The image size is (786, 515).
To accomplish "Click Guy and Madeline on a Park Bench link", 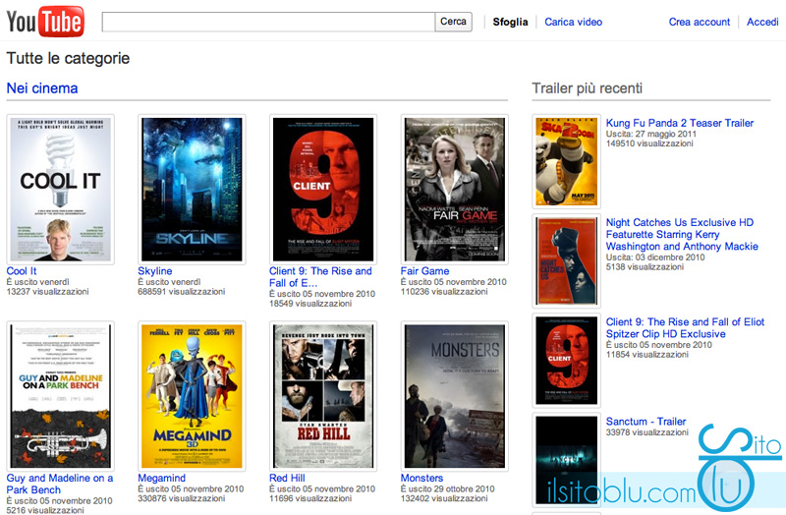I will pyautogui.click(x=60, y=484).
